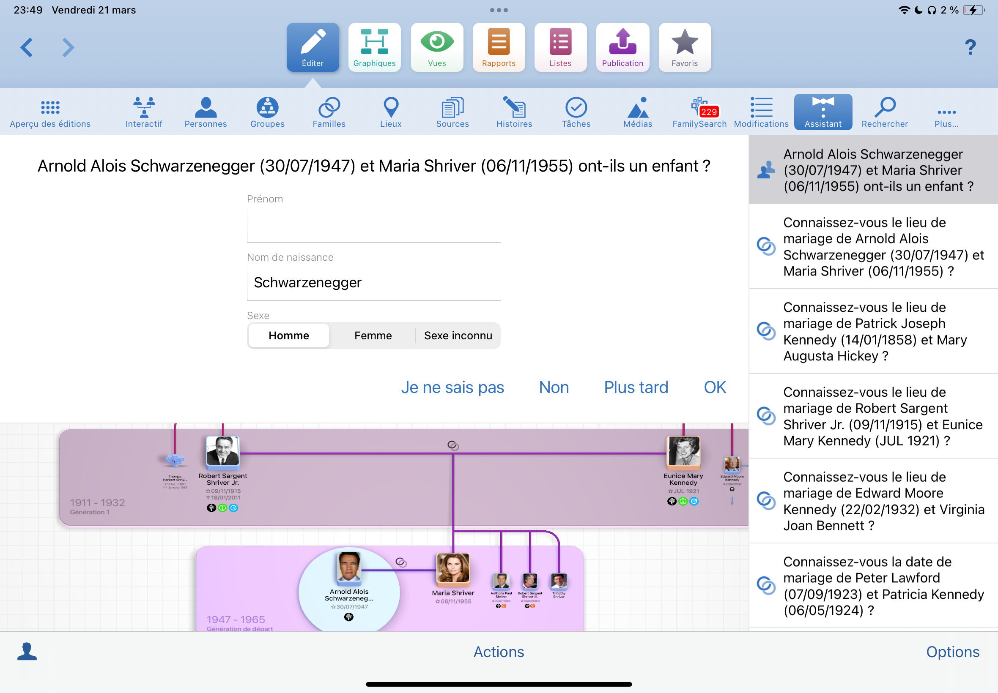Open the Modifications list
This screenshot has height=693, width=998.
pyautogui.click(x=761, y=112)
